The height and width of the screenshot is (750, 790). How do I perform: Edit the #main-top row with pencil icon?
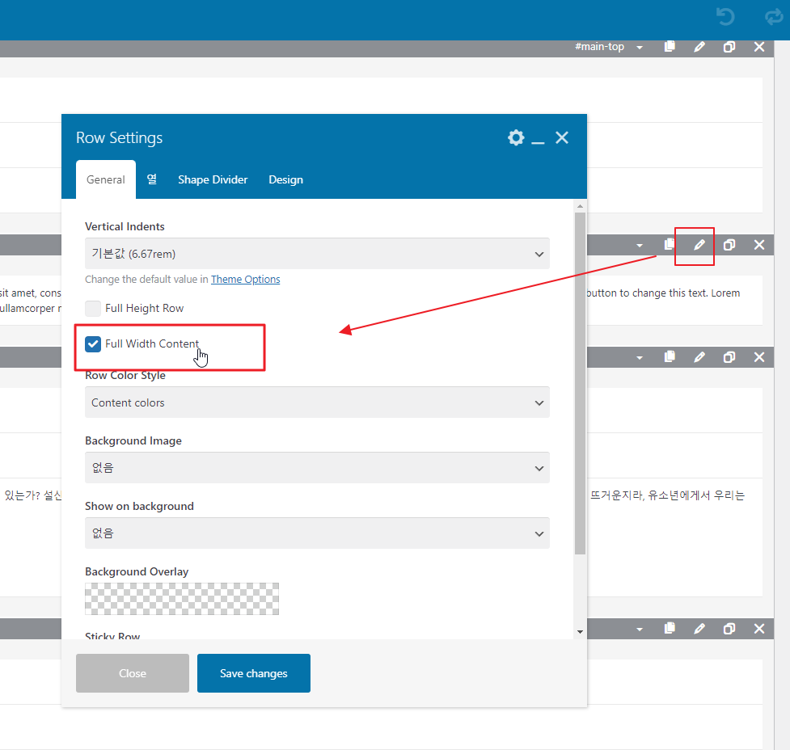click(699, 47)
